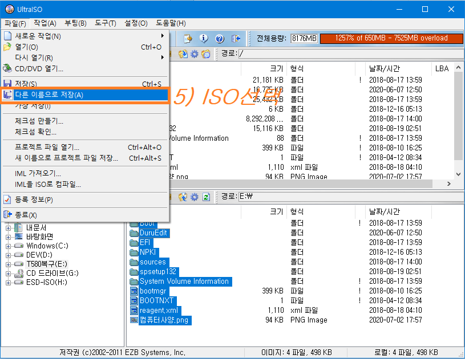Click the upper pane horizontal scrollbar track
This screenshot has width=465, height=359.
(x=301, y=184)
